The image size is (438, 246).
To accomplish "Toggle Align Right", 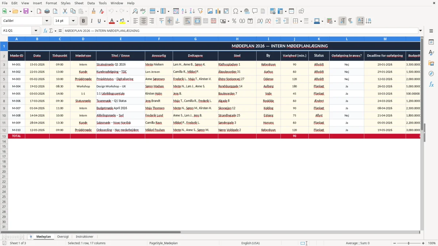I will pyautogui.click(x=151, y=21).
